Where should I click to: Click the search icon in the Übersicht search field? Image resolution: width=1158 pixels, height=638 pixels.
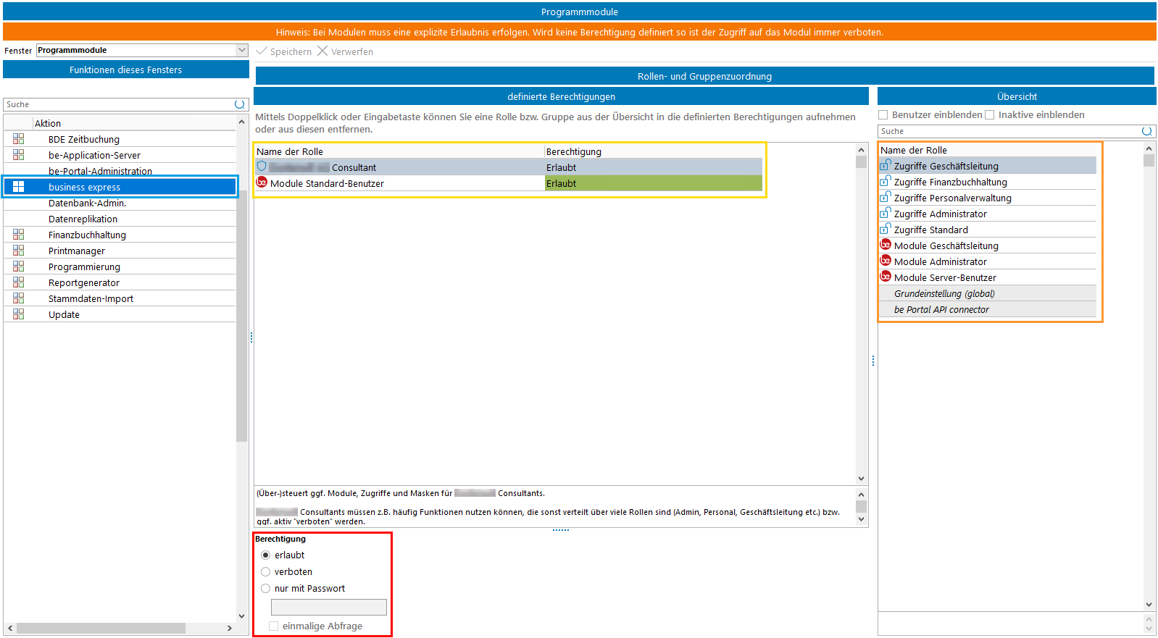pyautogui.click(x=1146, y=131)
